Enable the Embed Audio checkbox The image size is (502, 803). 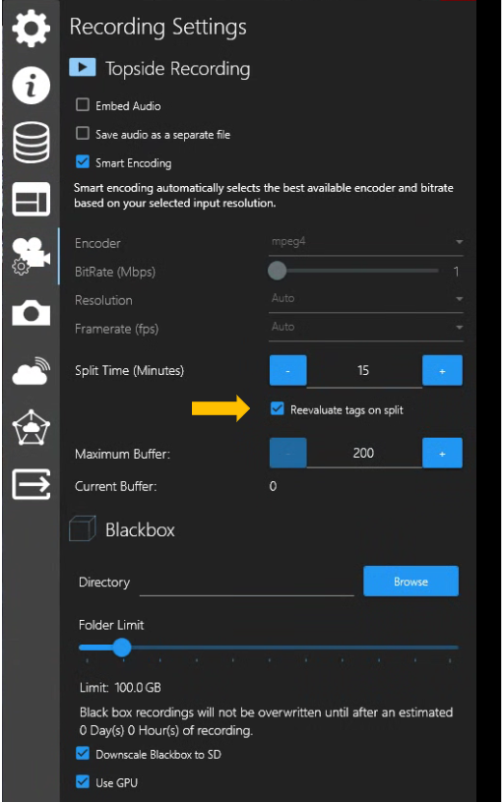[83, 105]
